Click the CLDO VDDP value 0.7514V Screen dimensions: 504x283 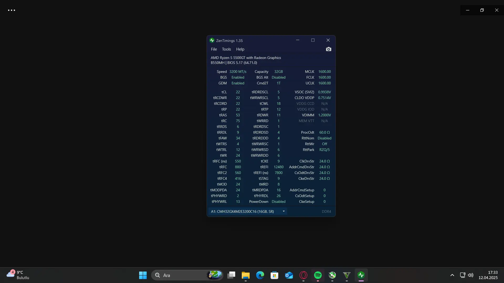[324, 98]
